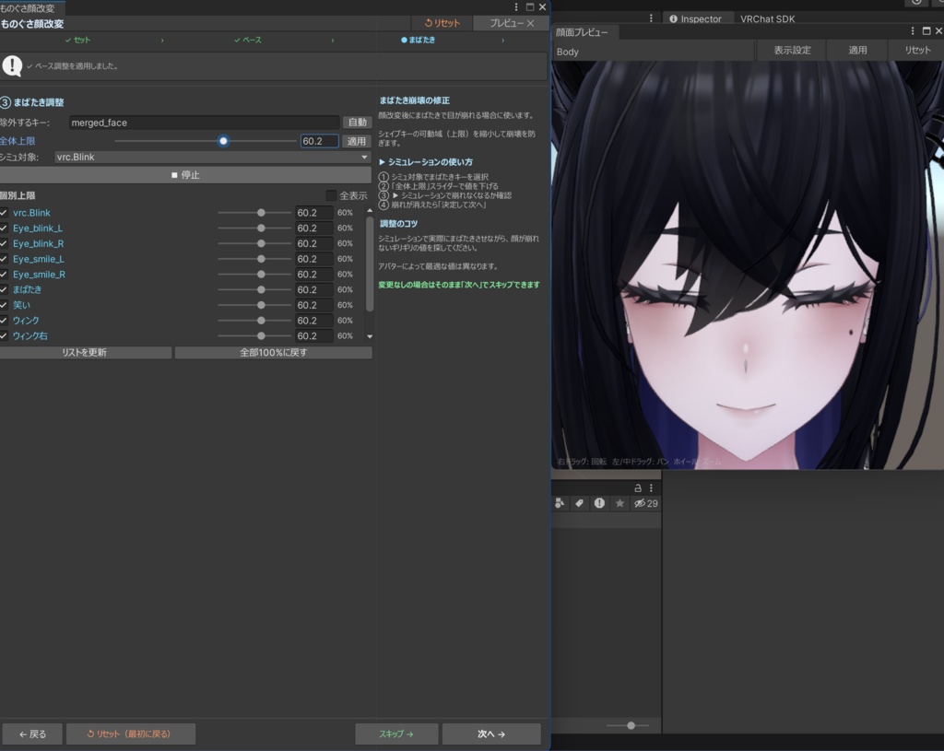Viewport: 944px width, 751px height.
Task: Select the Inspector tab
Action: (x=695, y=18)
